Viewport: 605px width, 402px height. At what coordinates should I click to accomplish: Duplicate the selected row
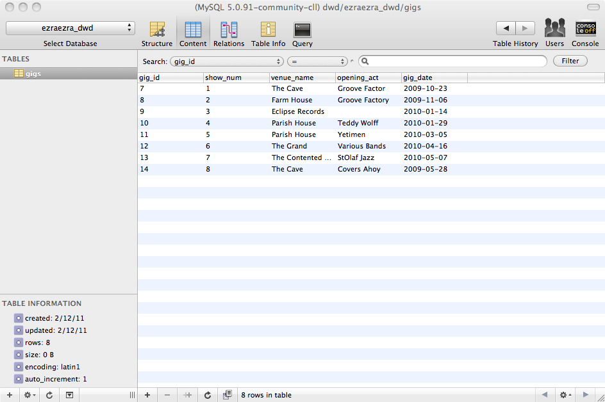coord(188,395)
